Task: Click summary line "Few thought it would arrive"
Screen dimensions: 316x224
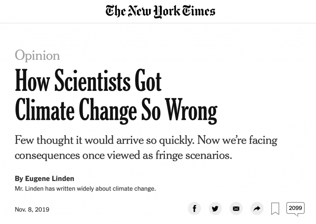Action: tap(146, 140)
